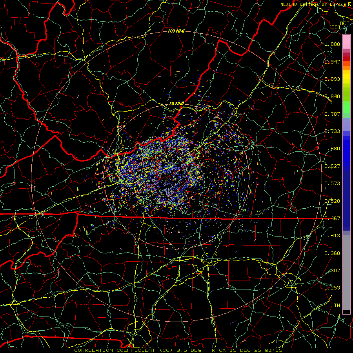Select the 0.893 color scale value

[332, 79]
